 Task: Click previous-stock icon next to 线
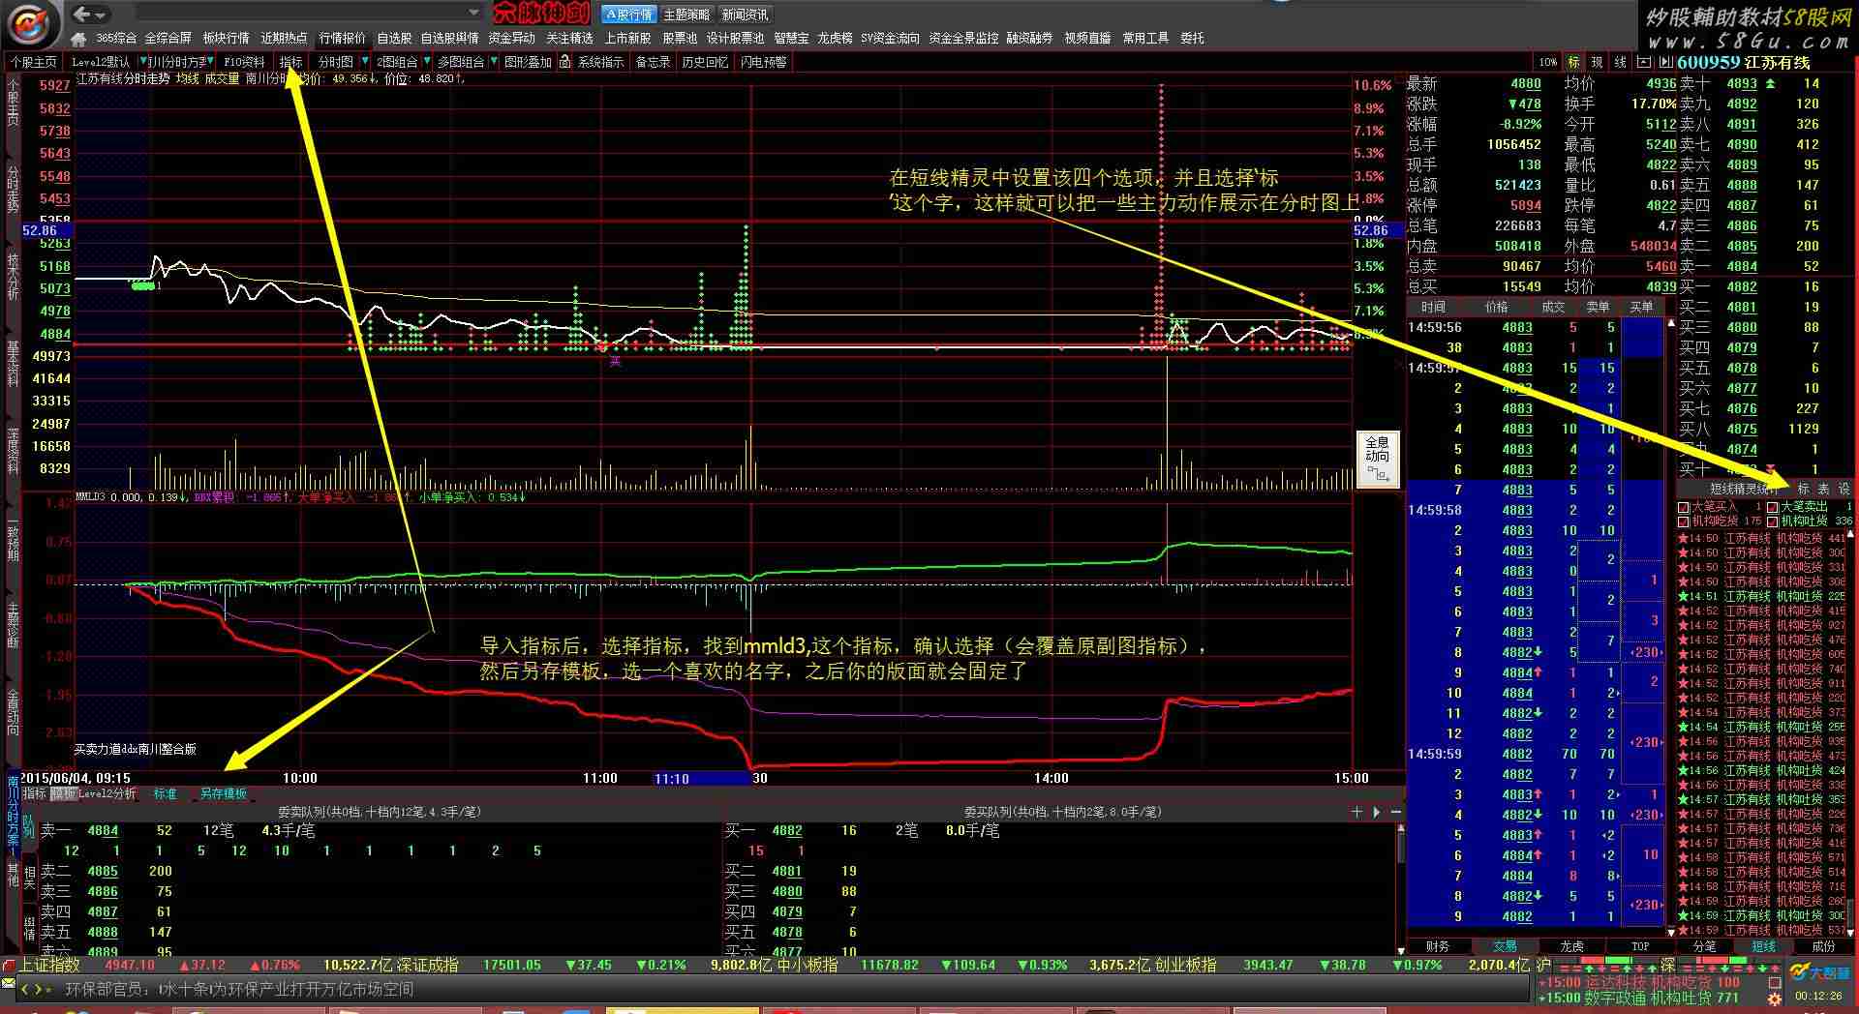coord(1642,62)
